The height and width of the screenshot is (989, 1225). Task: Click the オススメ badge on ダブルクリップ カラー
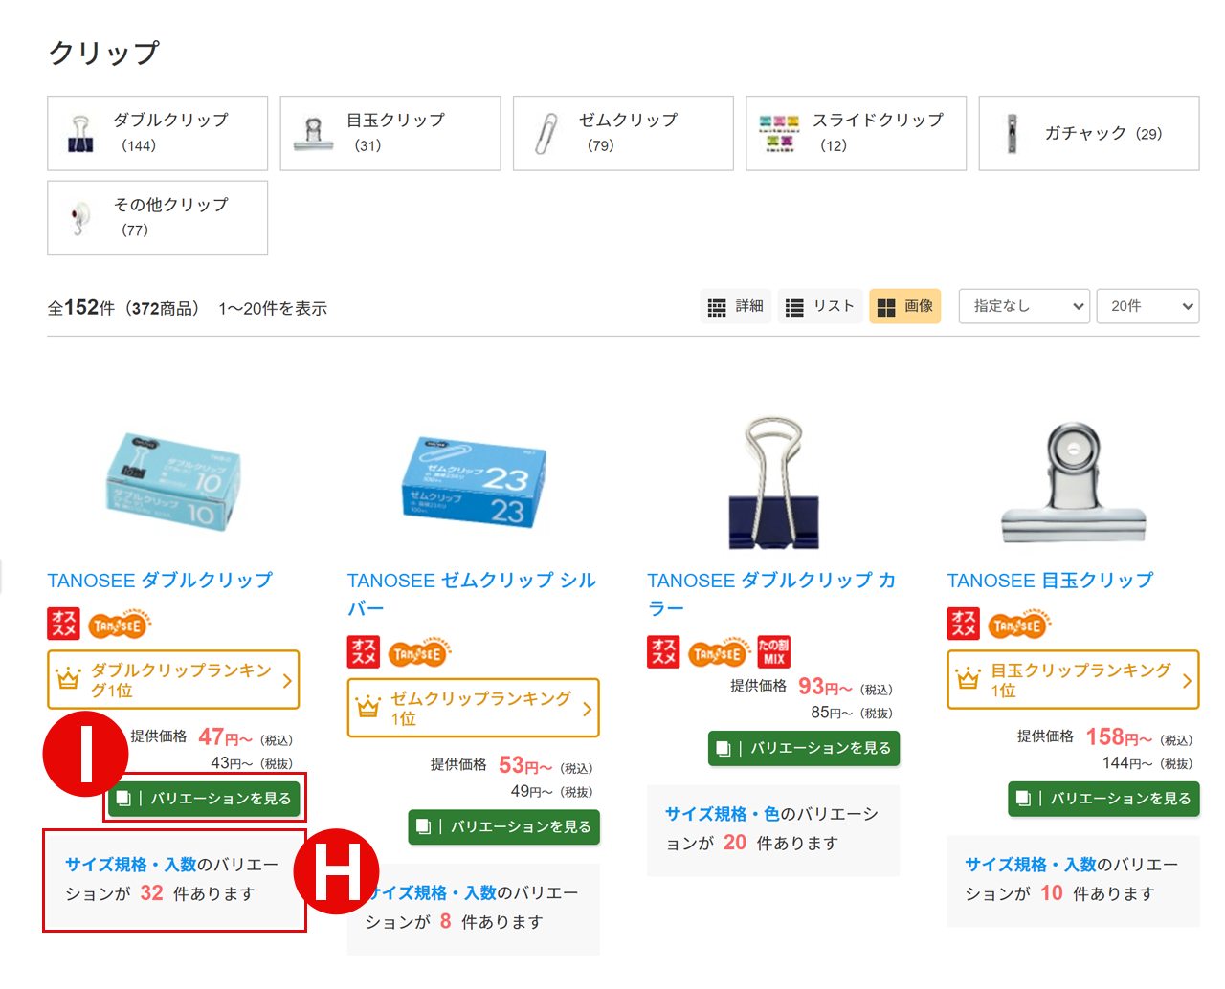[x=663, y=652]
